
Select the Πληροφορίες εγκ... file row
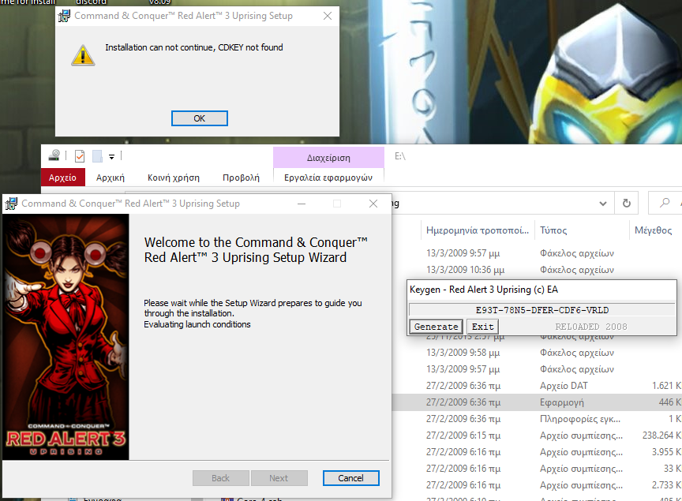click(x=537, y=419)
